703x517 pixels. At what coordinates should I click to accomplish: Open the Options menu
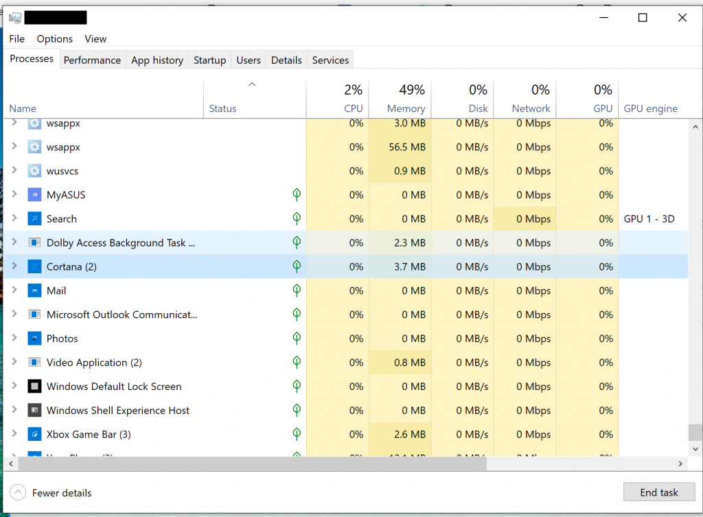coord(55,39)
